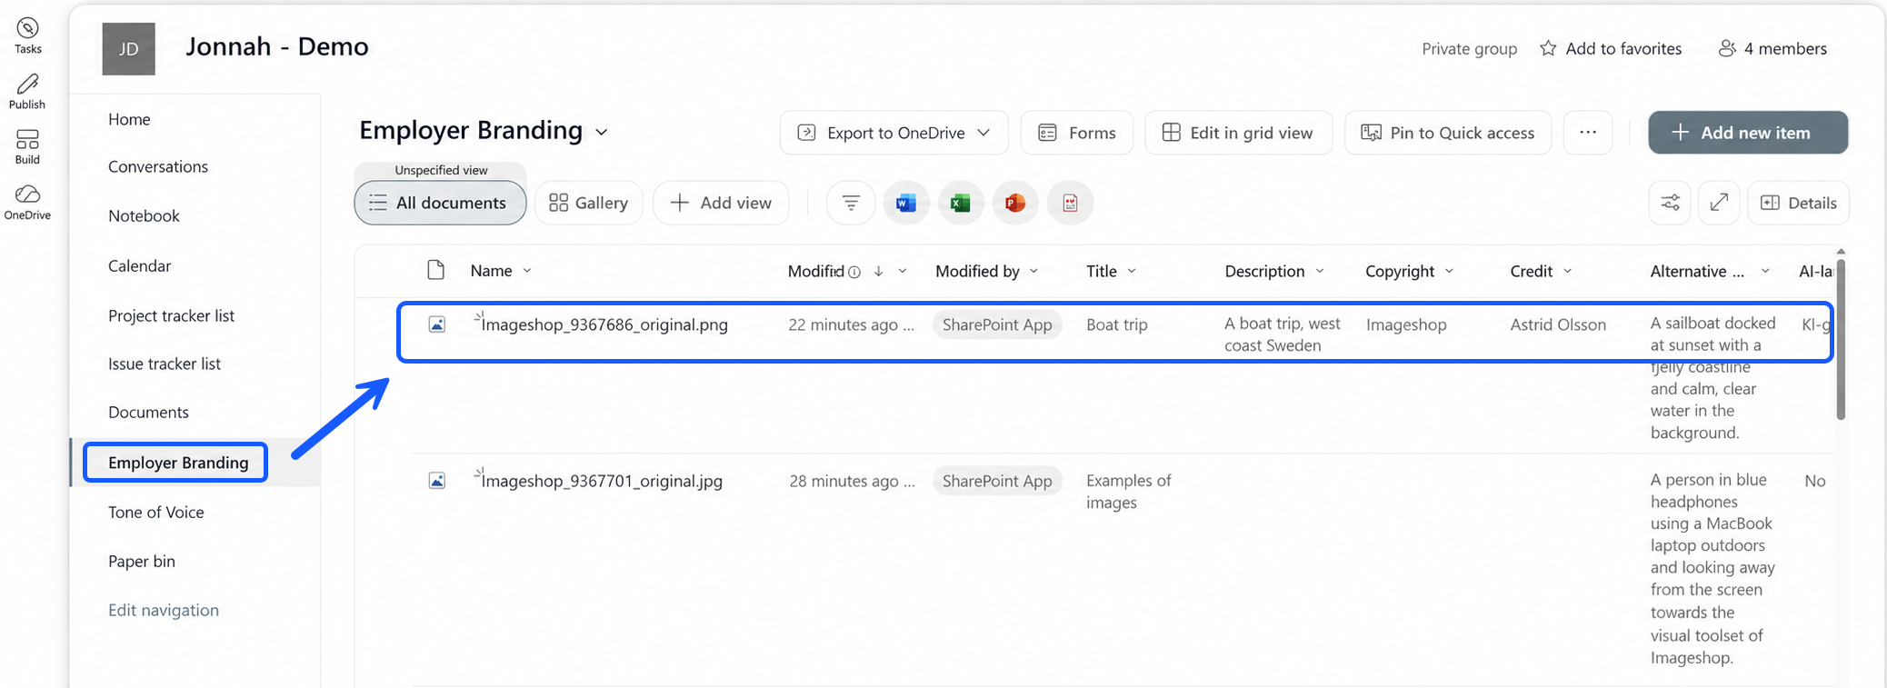
Task: Open file Imageshop_9367686_original.png
Action: pos(604,324)
